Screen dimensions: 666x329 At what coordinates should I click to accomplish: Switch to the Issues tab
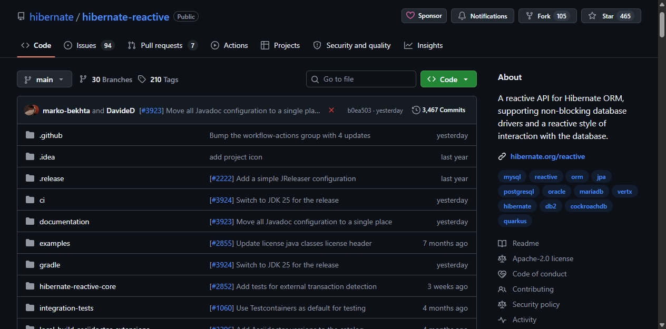(x=89, y=45)
